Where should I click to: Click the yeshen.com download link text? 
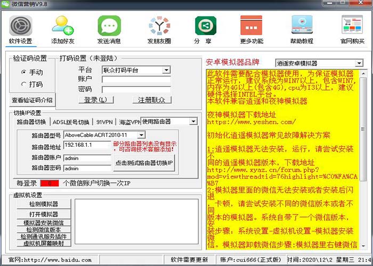pos(251,122)
